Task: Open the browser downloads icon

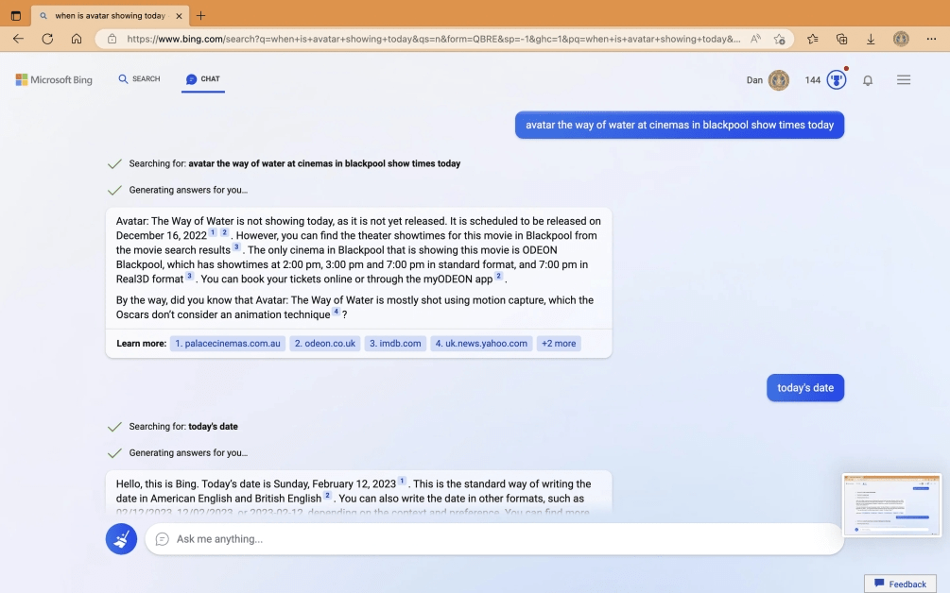Action: pyautogui.click(x=871, y=39)
